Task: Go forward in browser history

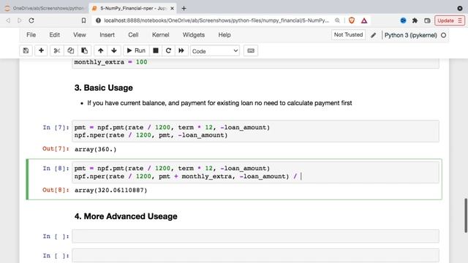Action: [x=20, y=20]
